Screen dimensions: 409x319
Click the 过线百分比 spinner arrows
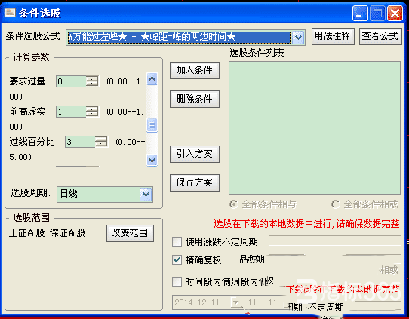click(101, 142)
